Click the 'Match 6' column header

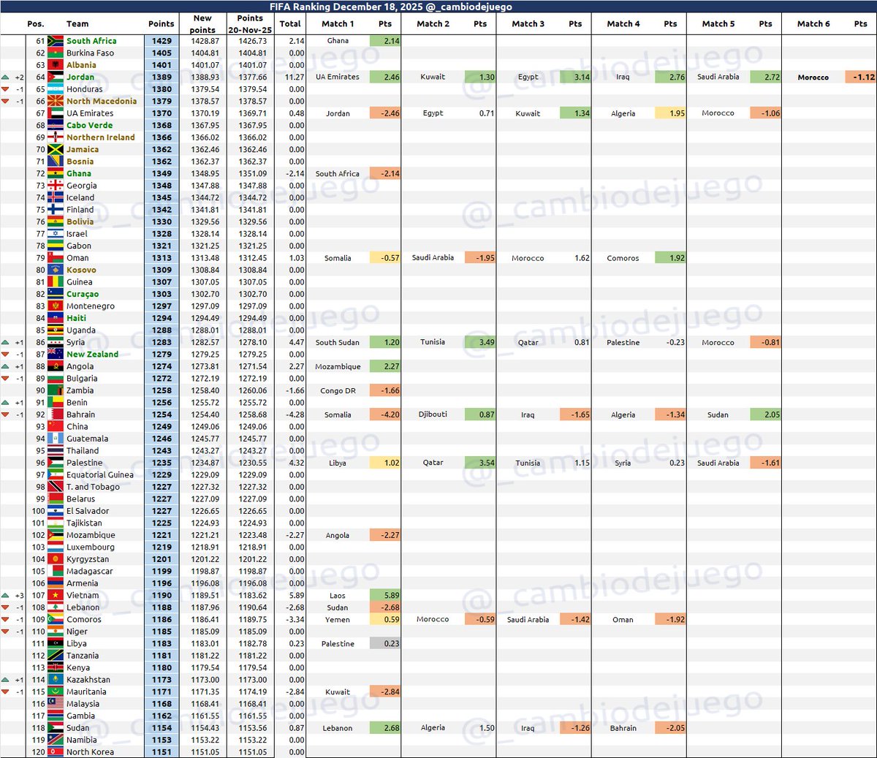[x=813, y=23]
